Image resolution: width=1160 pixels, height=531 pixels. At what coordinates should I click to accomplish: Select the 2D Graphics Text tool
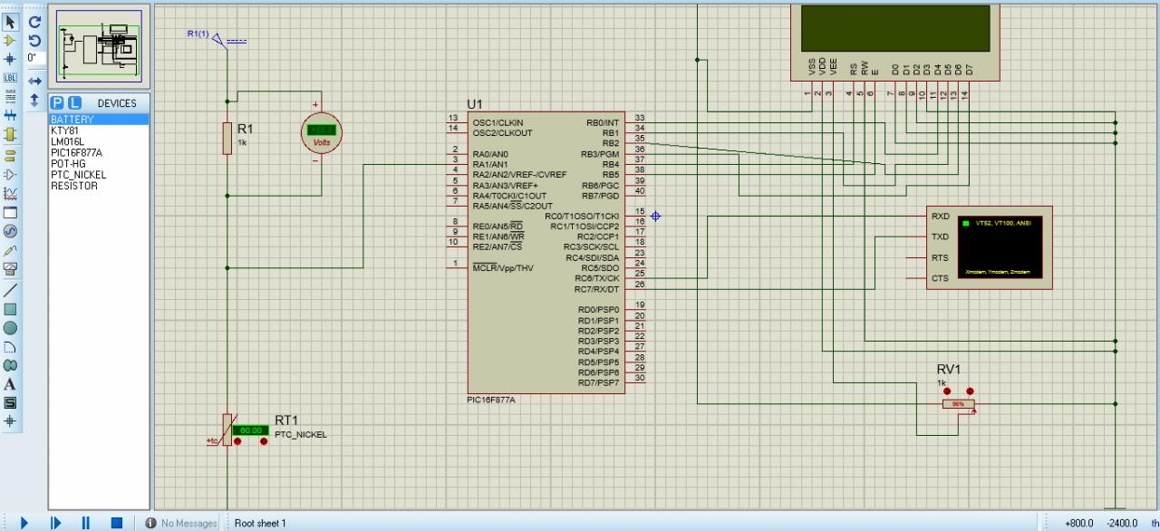pyautogui.click(x=12, y=384)
